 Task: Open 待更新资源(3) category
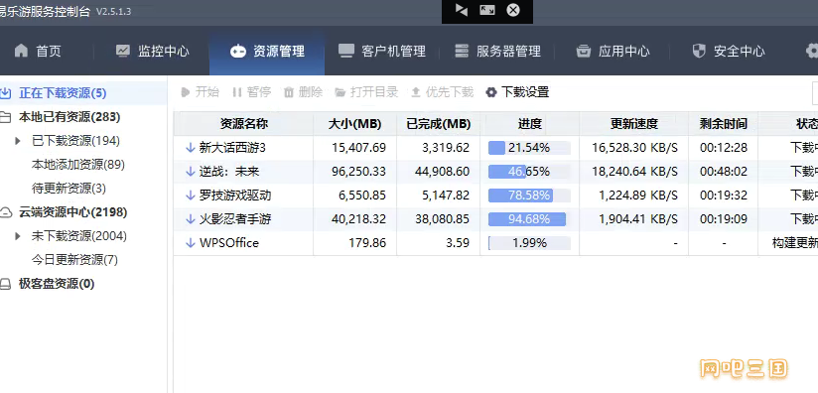point(68,189)
